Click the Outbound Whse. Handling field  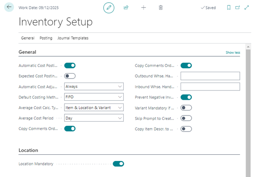pos(210,76)
